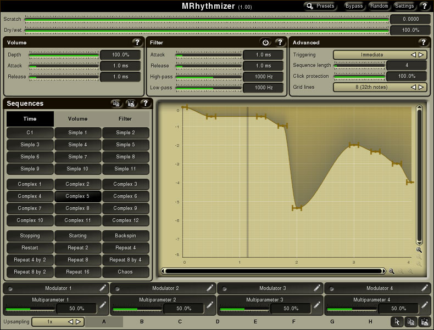Screen dimensions: 434x330
Task: Click the cursor pointer icon bottom right
Action: [x=397, y=322]
